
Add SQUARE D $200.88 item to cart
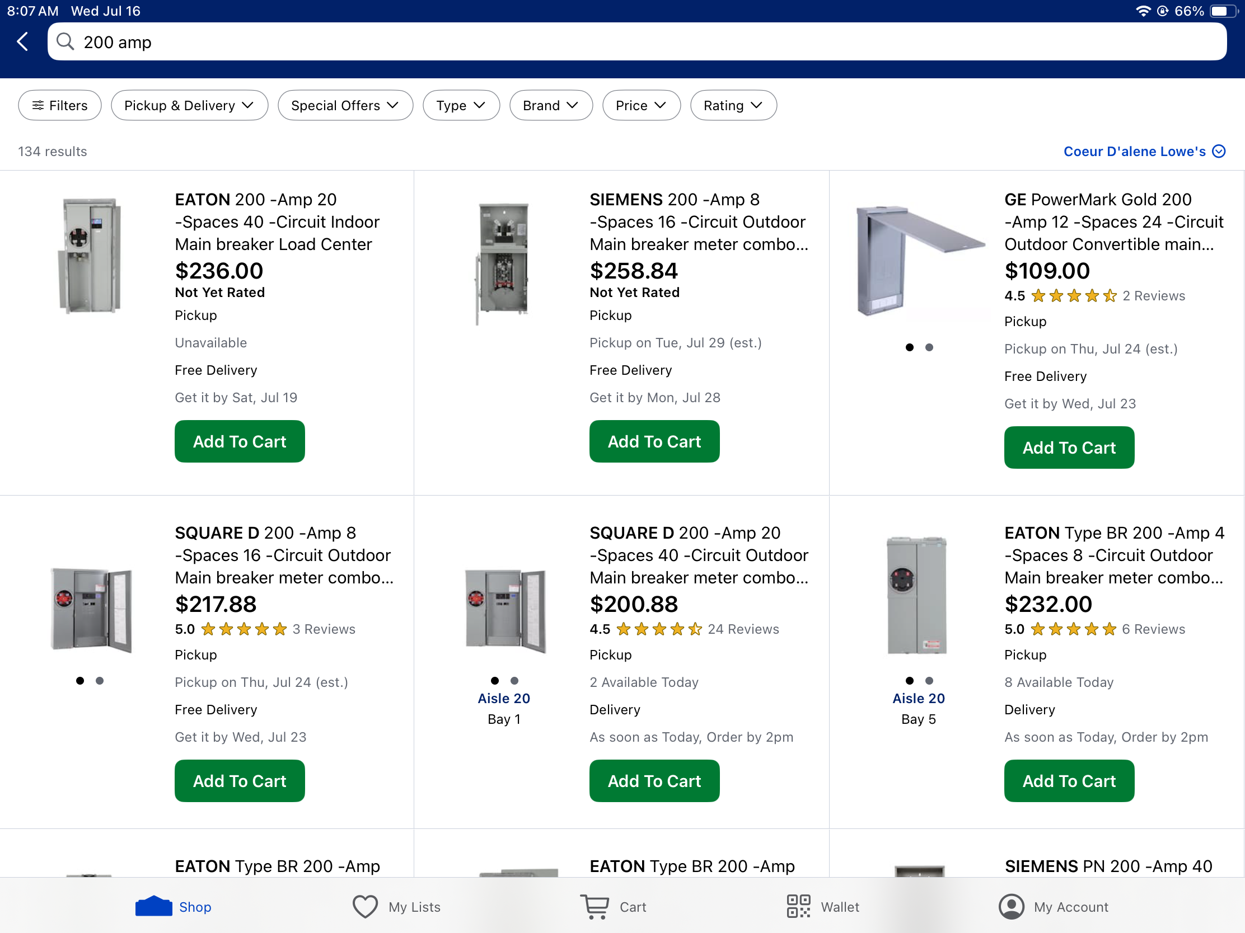[x=654, y=781]
